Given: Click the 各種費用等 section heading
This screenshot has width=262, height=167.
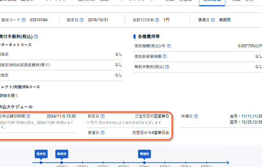Looking at the screenshot, I should point(149,37).
